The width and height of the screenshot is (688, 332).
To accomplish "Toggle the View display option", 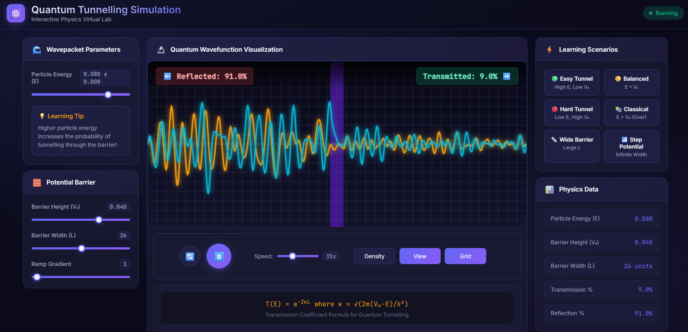I will (420, 256).
